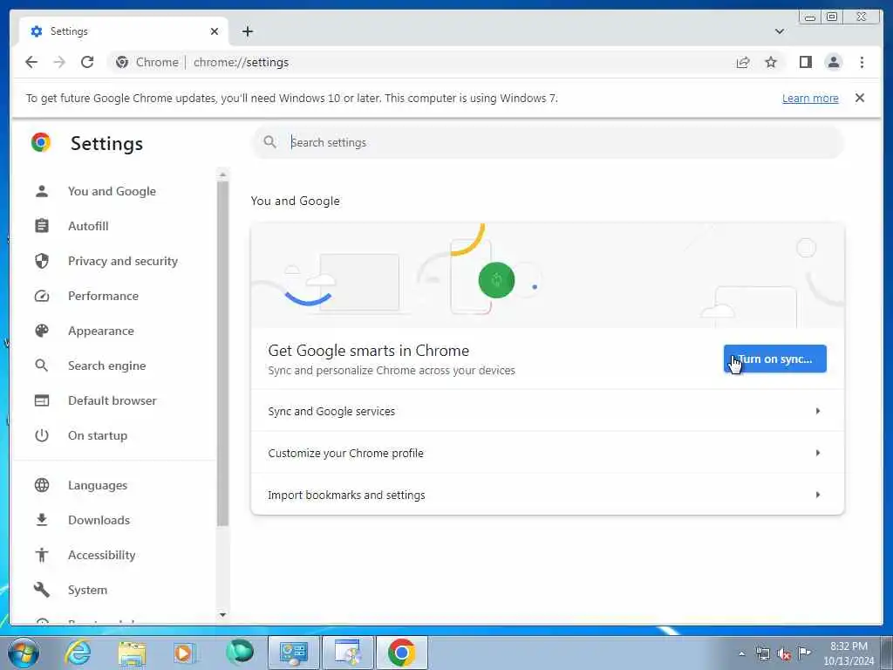
Task: Click the browser forward arrow
Action: tap(59, 62)
